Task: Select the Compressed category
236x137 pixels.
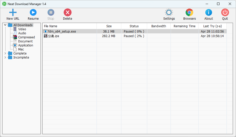Action: click(26, 37)
